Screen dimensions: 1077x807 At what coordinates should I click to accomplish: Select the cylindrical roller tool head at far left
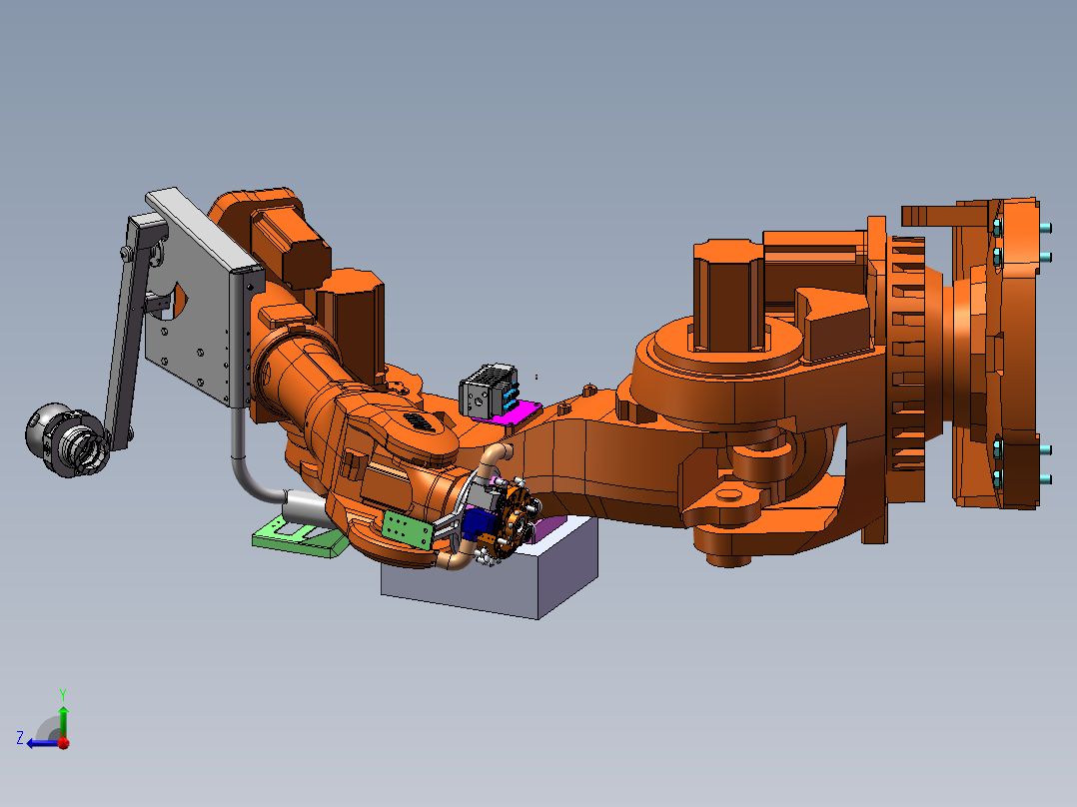coord(67,440)
